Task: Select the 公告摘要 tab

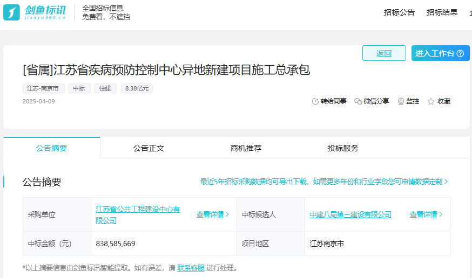Action: 52,148
